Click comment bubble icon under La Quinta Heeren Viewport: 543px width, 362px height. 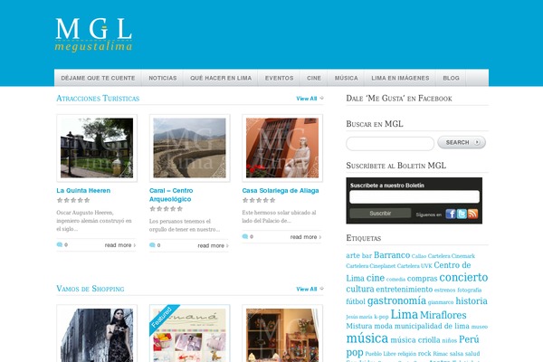tap(60, 244)
